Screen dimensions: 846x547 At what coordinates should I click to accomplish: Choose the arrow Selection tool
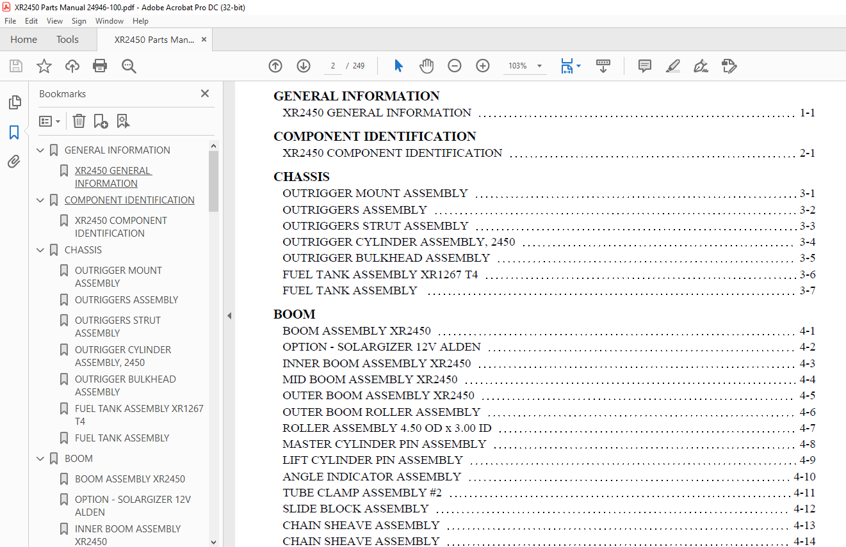tap(398, 66)
